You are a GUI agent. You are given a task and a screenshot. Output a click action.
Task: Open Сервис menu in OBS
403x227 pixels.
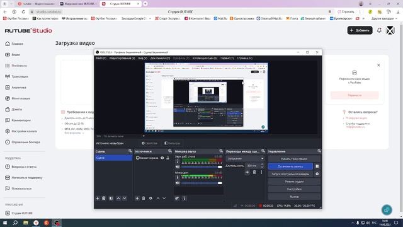[x=227, y=58]
